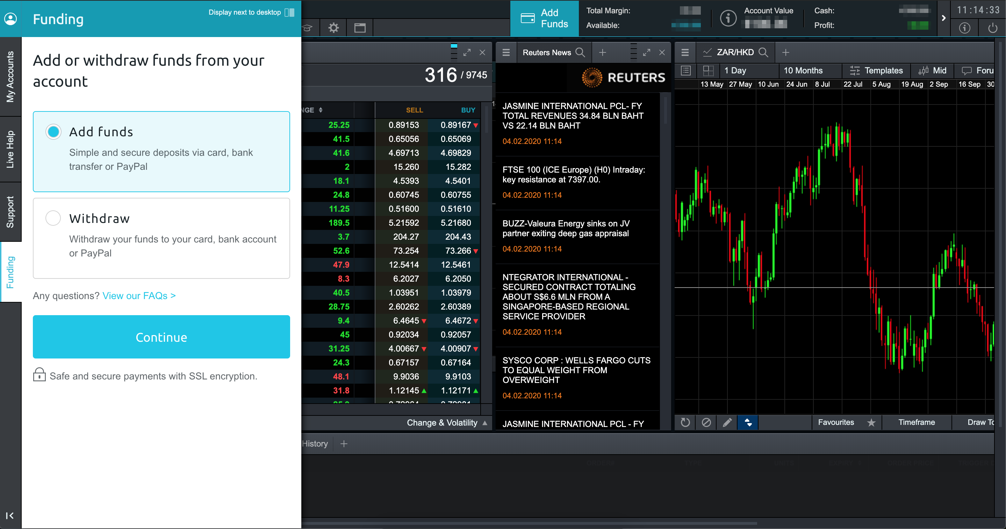1006x529 pixels.
Task: Click the pencil draw icon below chart
Action: point(727,422)
